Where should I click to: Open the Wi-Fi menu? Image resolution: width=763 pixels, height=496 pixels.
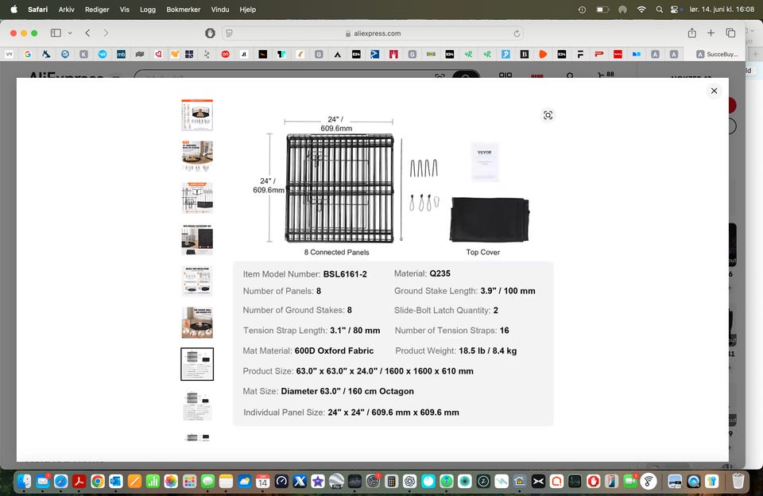641,10
